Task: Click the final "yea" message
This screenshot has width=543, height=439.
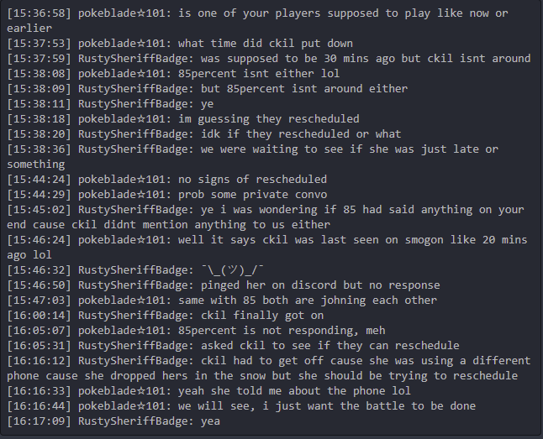Action: tap(210, 421)
